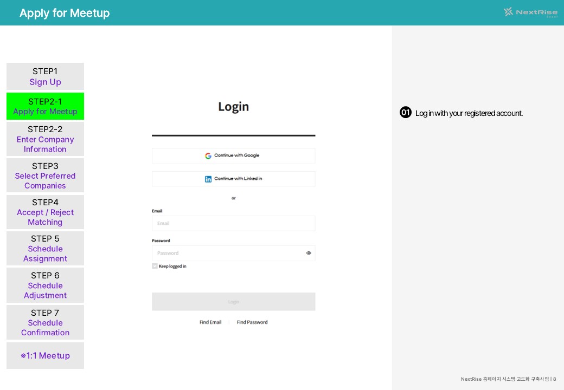Image resolution: width=564 pixels, height=390 pixels.
Task: Select STEP4 Accept / Reject Matching
Action: [46, 212]
